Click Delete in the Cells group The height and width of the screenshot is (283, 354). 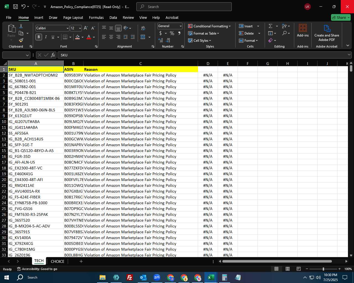[247, 33]
